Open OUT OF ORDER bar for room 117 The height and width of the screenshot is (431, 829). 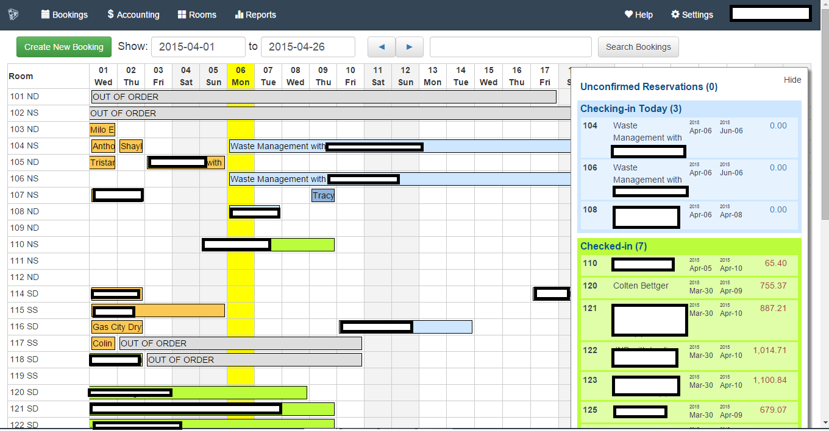(241, 343)
